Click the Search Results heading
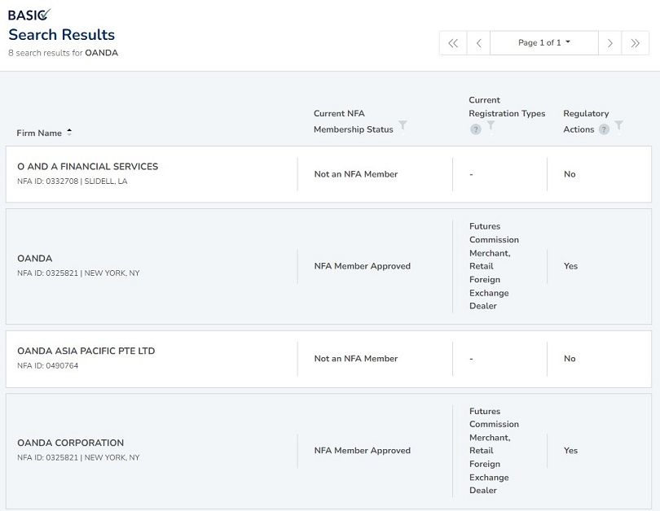 click(x=61, y=34)
